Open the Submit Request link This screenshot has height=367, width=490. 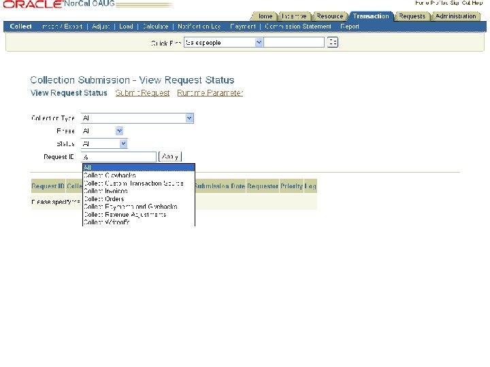[142, 93]
